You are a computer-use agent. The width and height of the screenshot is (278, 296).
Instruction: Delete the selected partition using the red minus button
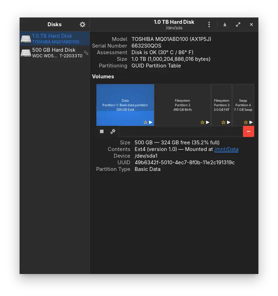[x=248, y=131]
